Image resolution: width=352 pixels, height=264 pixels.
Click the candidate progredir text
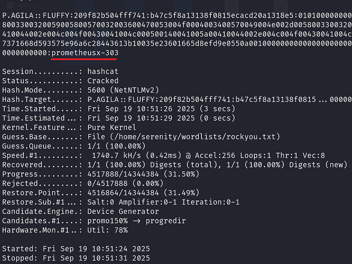coord(166,221)
